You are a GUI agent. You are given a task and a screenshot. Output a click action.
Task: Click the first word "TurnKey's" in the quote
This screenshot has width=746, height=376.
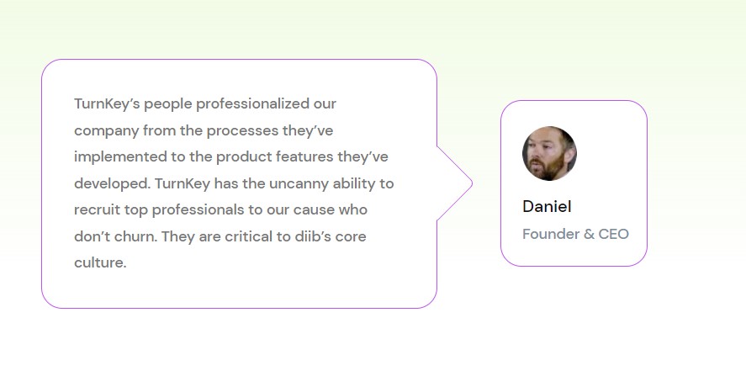111,105
